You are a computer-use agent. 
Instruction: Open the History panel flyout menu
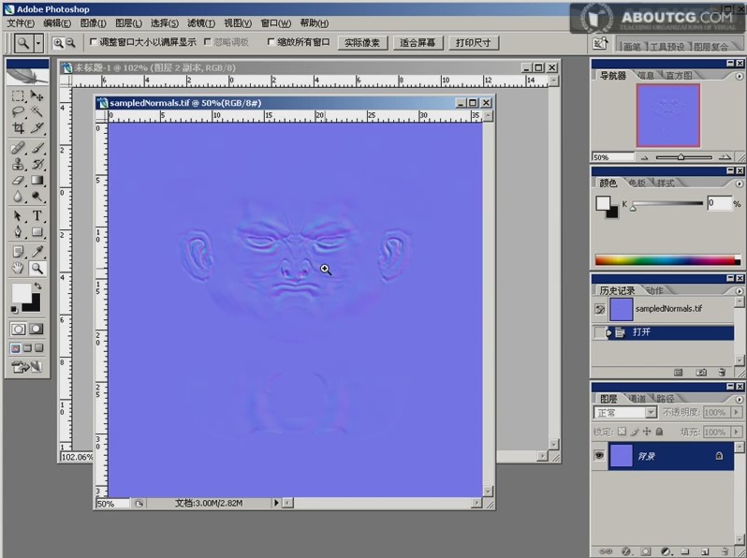[739, 290]
